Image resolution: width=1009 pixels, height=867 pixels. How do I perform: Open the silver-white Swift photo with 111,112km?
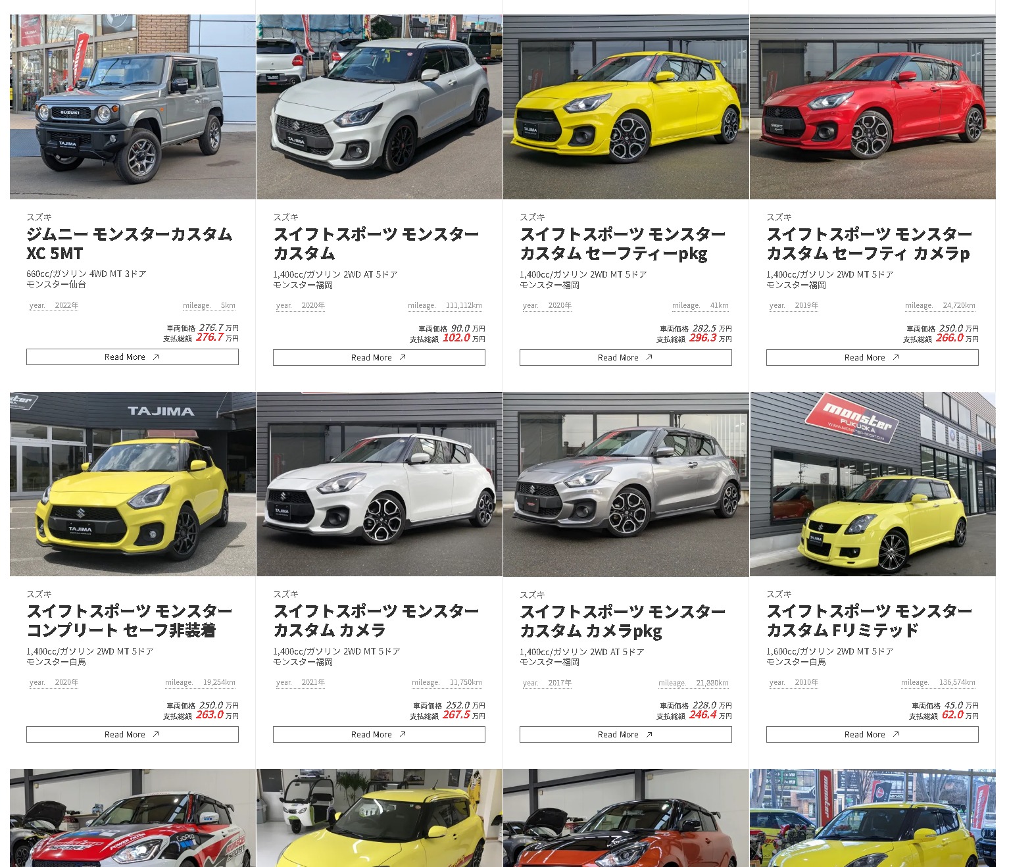click(380, 107)
